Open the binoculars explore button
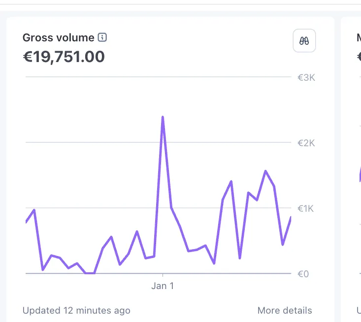This screenshot has width=361, height=322. (304, 41)
